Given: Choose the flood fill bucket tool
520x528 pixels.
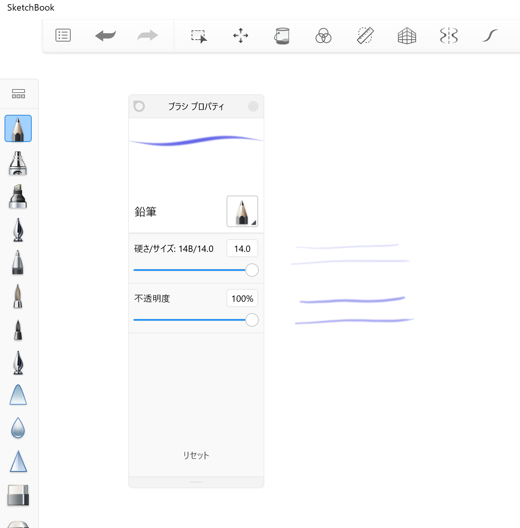Looking at the screenshot, I should pyautogui.click(x=282, y=36).
